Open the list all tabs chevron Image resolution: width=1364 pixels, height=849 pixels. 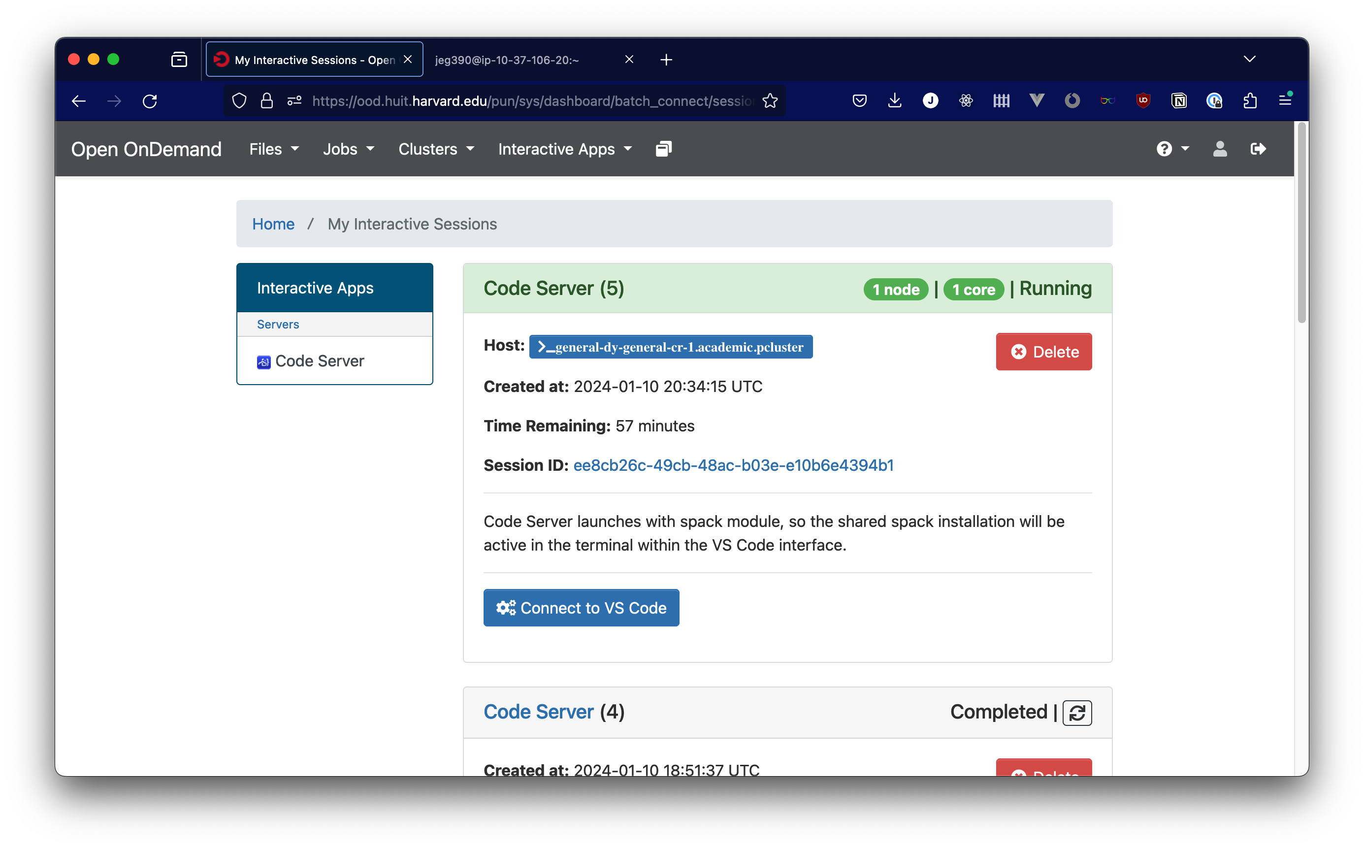(x=1249, y=59)
